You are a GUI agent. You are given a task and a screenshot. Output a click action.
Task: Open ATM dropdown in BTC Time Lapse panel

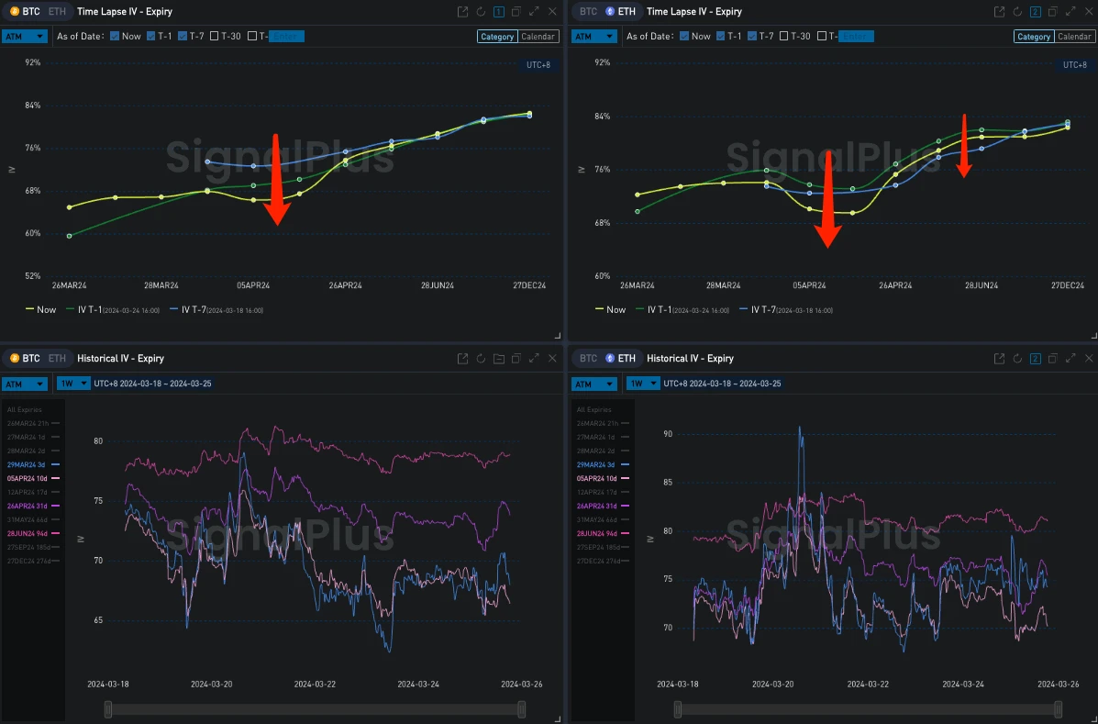click(x=25, y=37)
